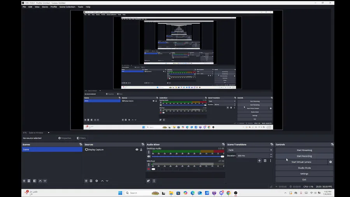Move source up in Sources list
The image size is (350, 197).
(102, 181)
